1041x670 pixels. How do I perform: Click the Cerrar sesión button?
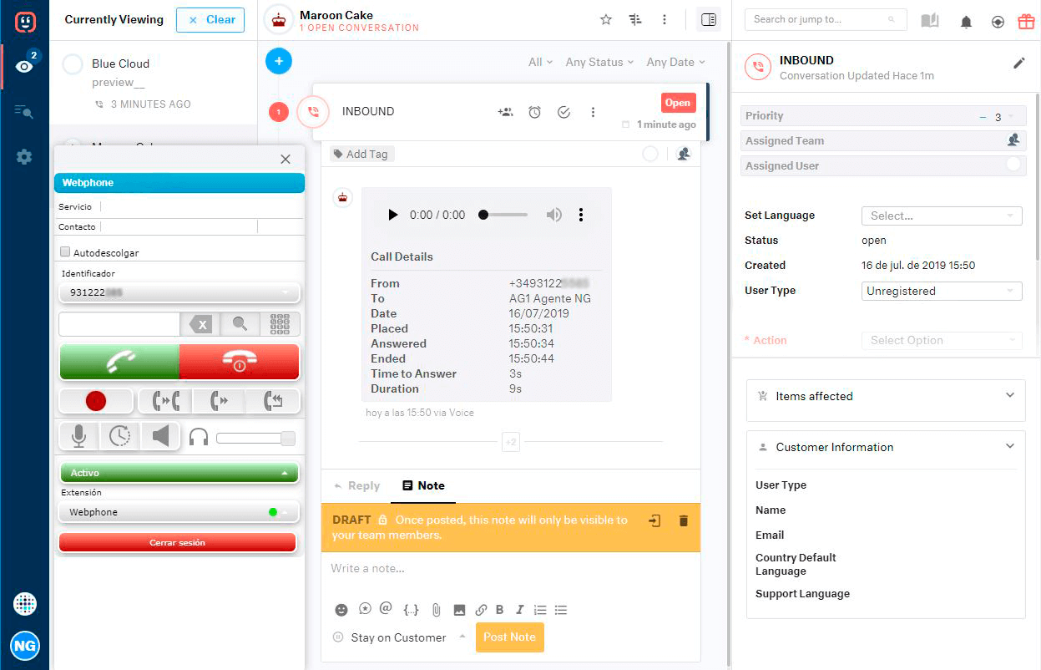[178, 542]
